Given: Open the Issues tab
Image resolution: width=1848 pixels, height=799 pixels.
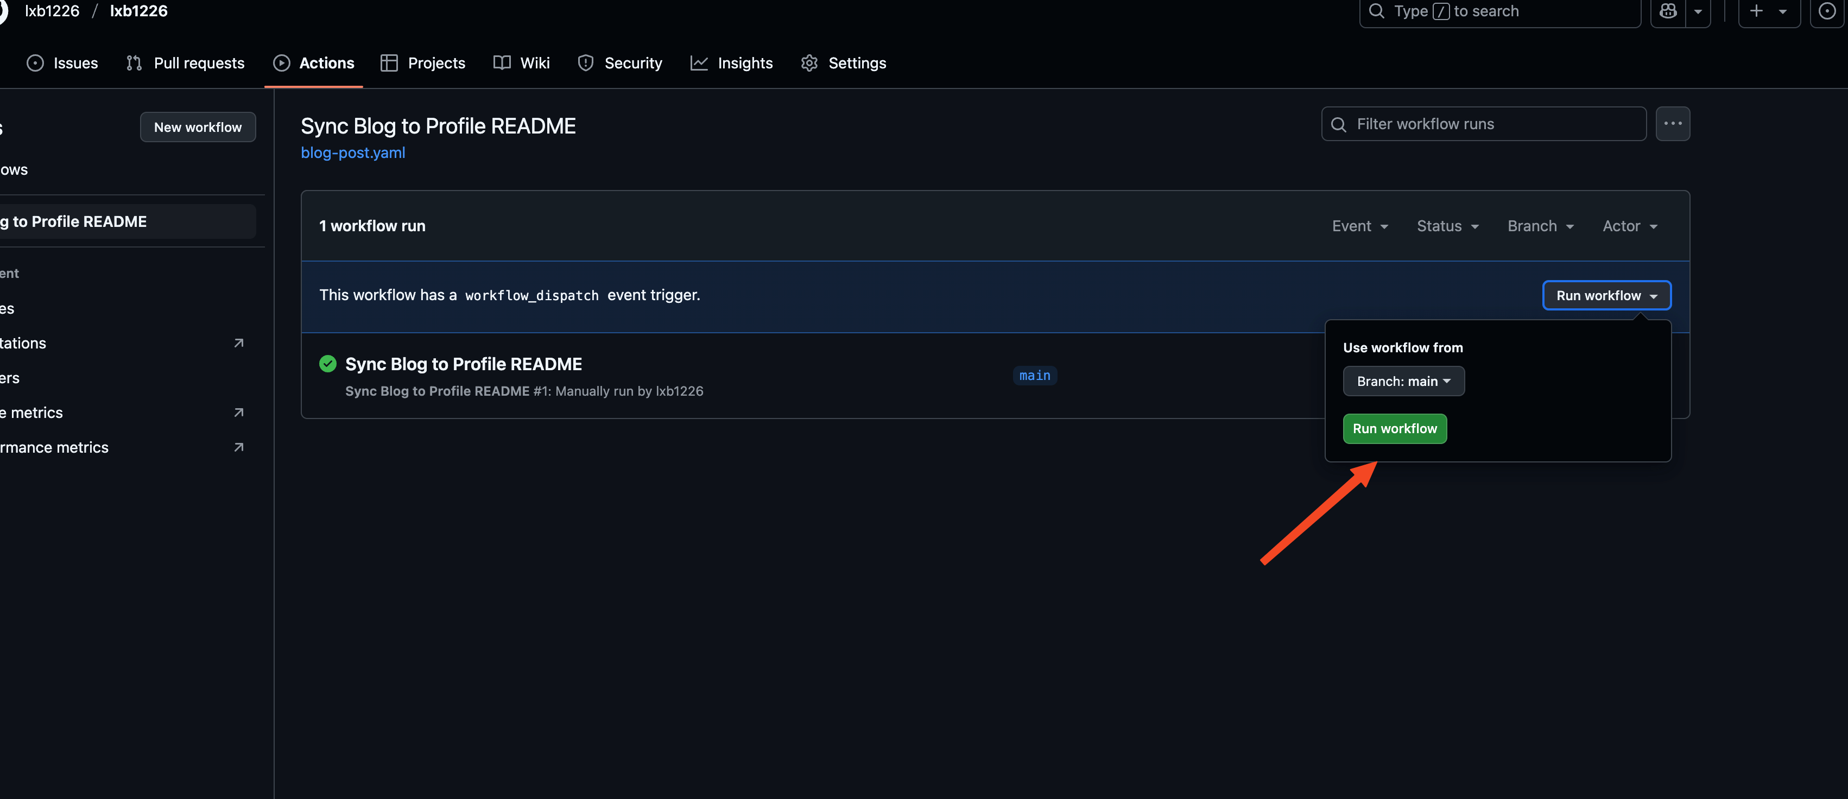Looking at the screenshot, I should tap(62, 63).
